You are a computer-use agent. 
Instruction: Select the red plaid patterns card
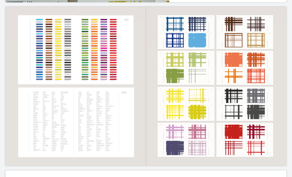click(x=245, y=140)
